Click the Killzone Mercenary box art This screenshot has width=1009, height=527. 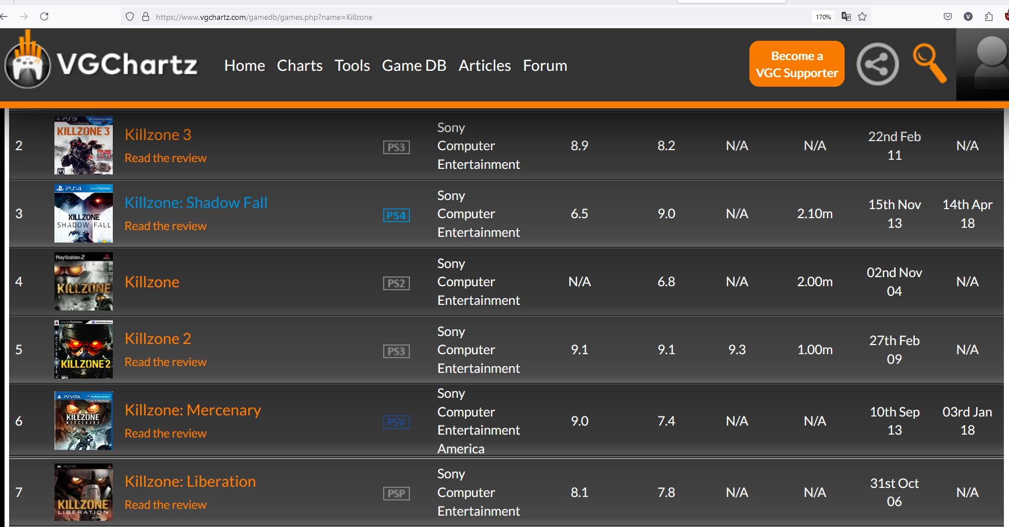tap(83, 421)
